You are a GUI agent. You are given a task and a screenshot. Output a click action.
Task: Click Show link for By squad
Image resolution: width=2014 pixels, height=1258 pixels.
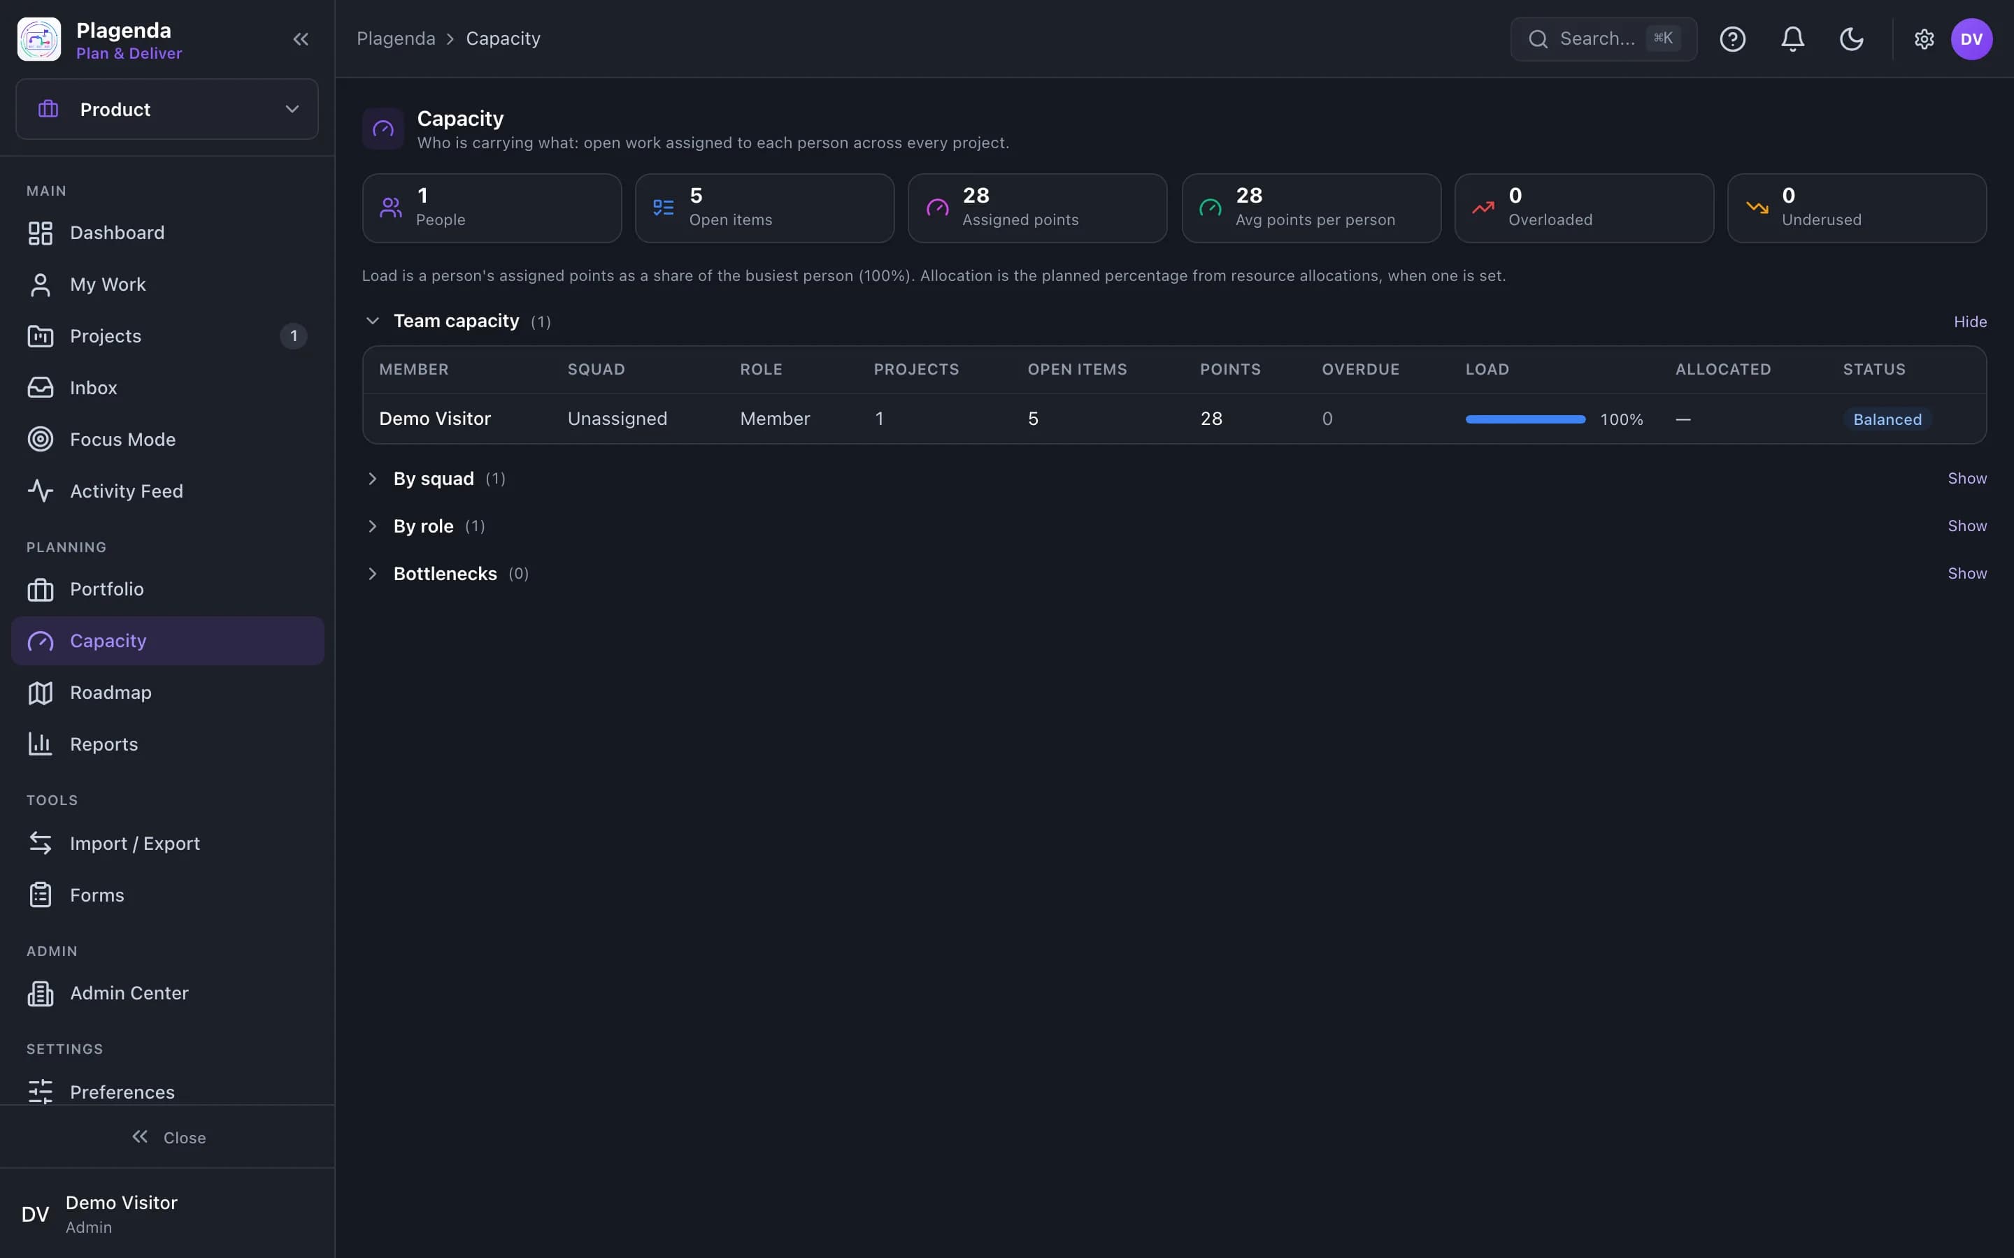coord(1966,479)
